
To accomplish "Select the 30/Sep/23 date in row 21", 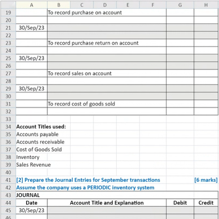I will coord(32,28).
